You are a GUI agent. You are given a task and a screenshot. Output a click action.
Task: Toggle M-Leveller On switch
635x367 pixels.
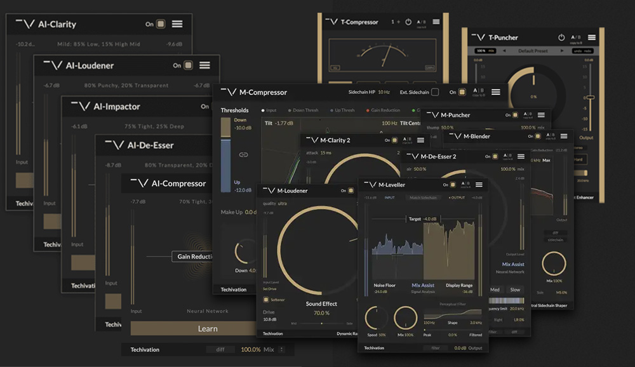pos(453,185)
